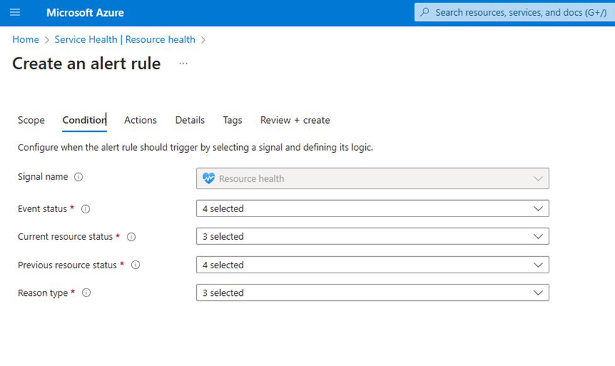Expand the Event status dropdown
This screenshot has height=366, width=615.
coord(372,208)
